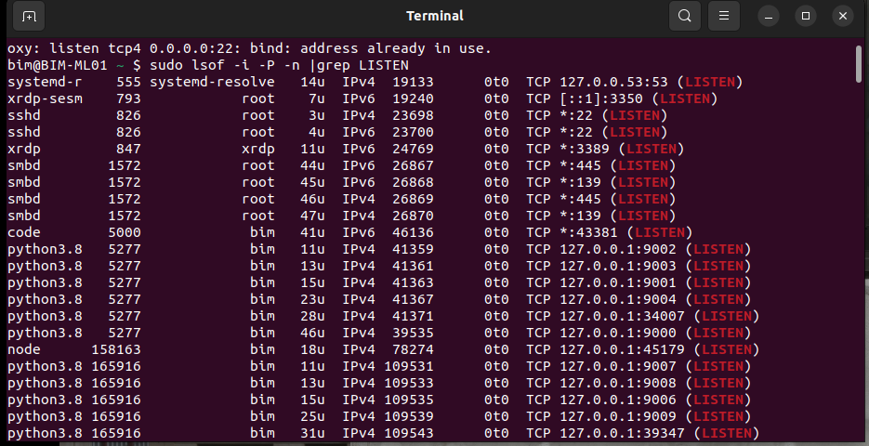
Task: Click the python3.8 line on port 9007
Action: [x=379, y=366]
